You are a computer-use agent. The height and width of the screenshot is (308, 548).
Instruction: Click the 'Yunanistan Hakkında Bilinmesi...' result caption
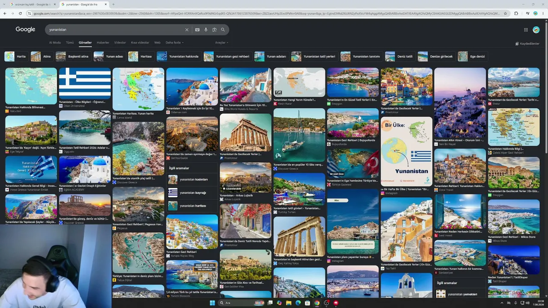(25, 107)
